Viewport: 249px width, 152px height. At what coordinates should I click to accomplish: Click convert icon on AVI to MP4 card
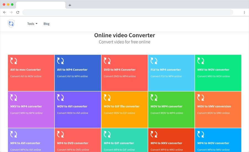[60, 61]
